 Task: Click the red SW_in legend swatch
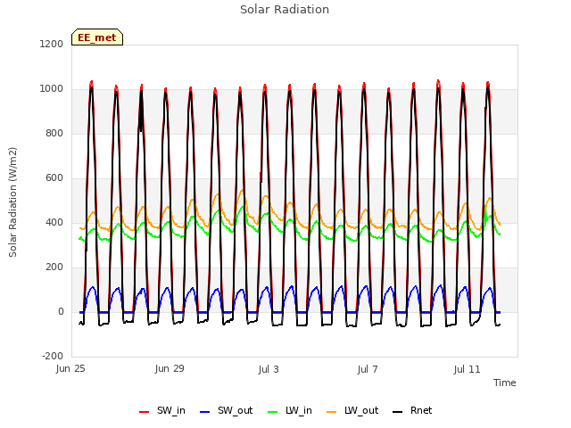pyautogui.click(x=145, y=412)
